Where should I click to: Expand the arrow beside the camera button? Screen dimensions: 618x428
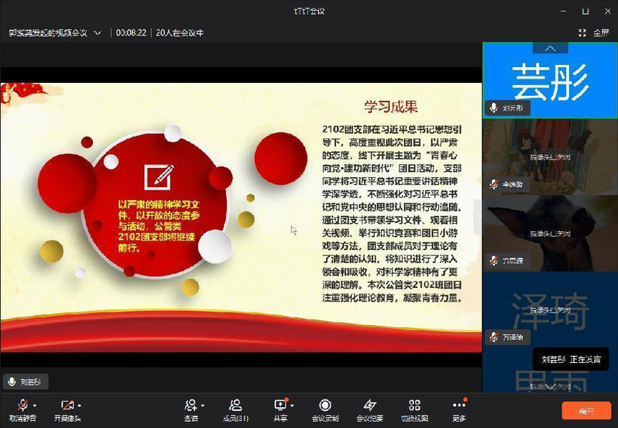click(79, 405)
